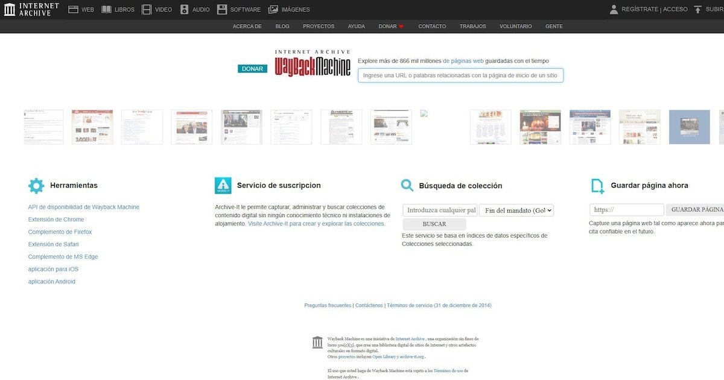Click the Wayback Machine logo
The height and width of the screenshot is (380, 724).
pos(313,63)
